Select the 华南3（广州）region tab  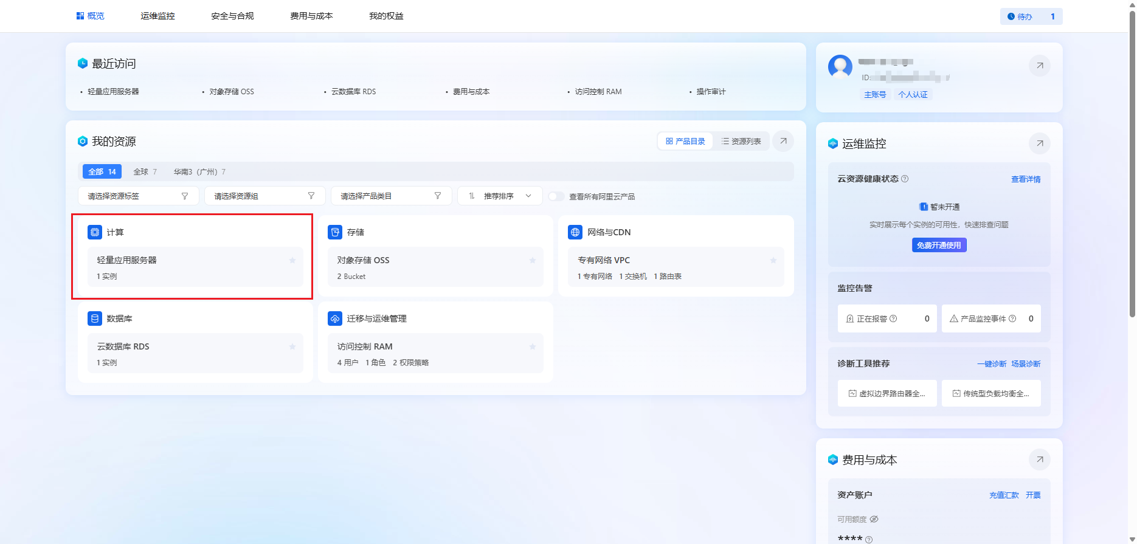click(x=199, y=172)
